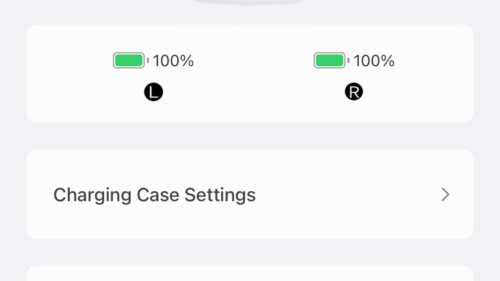Tap the blank space left of the chevron
This screenshot has height=281, width=500.
pyautogui.click(x=354, y=194)
